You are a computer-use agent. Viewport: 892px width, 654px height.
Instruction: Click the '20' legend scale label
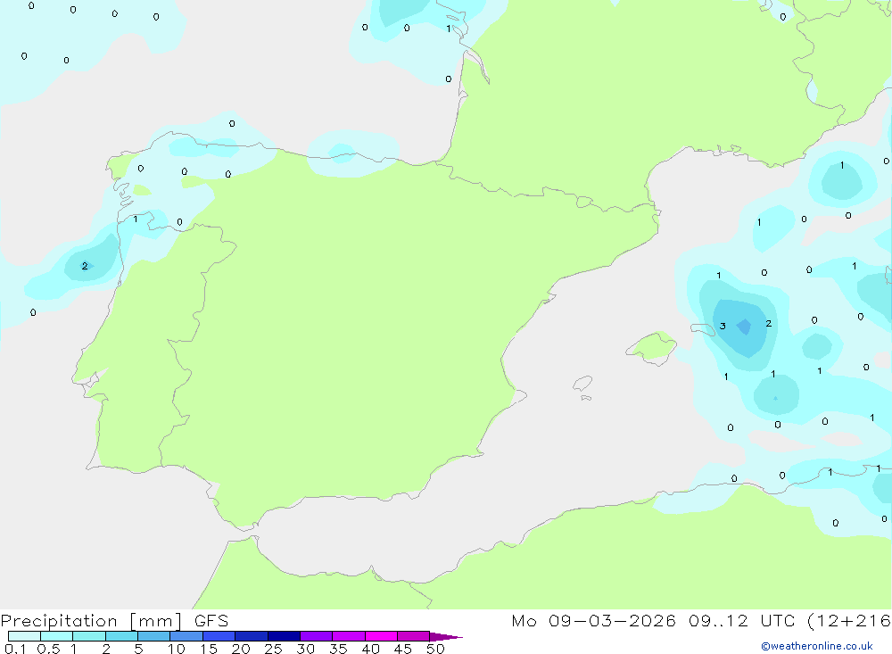(241, 649)
